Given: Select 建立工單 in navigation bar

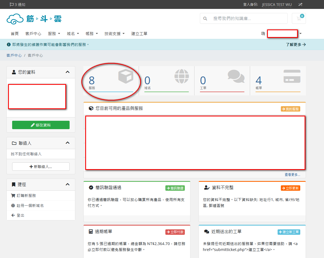Looking at the screenshot, I should click(x=139, y=34).
